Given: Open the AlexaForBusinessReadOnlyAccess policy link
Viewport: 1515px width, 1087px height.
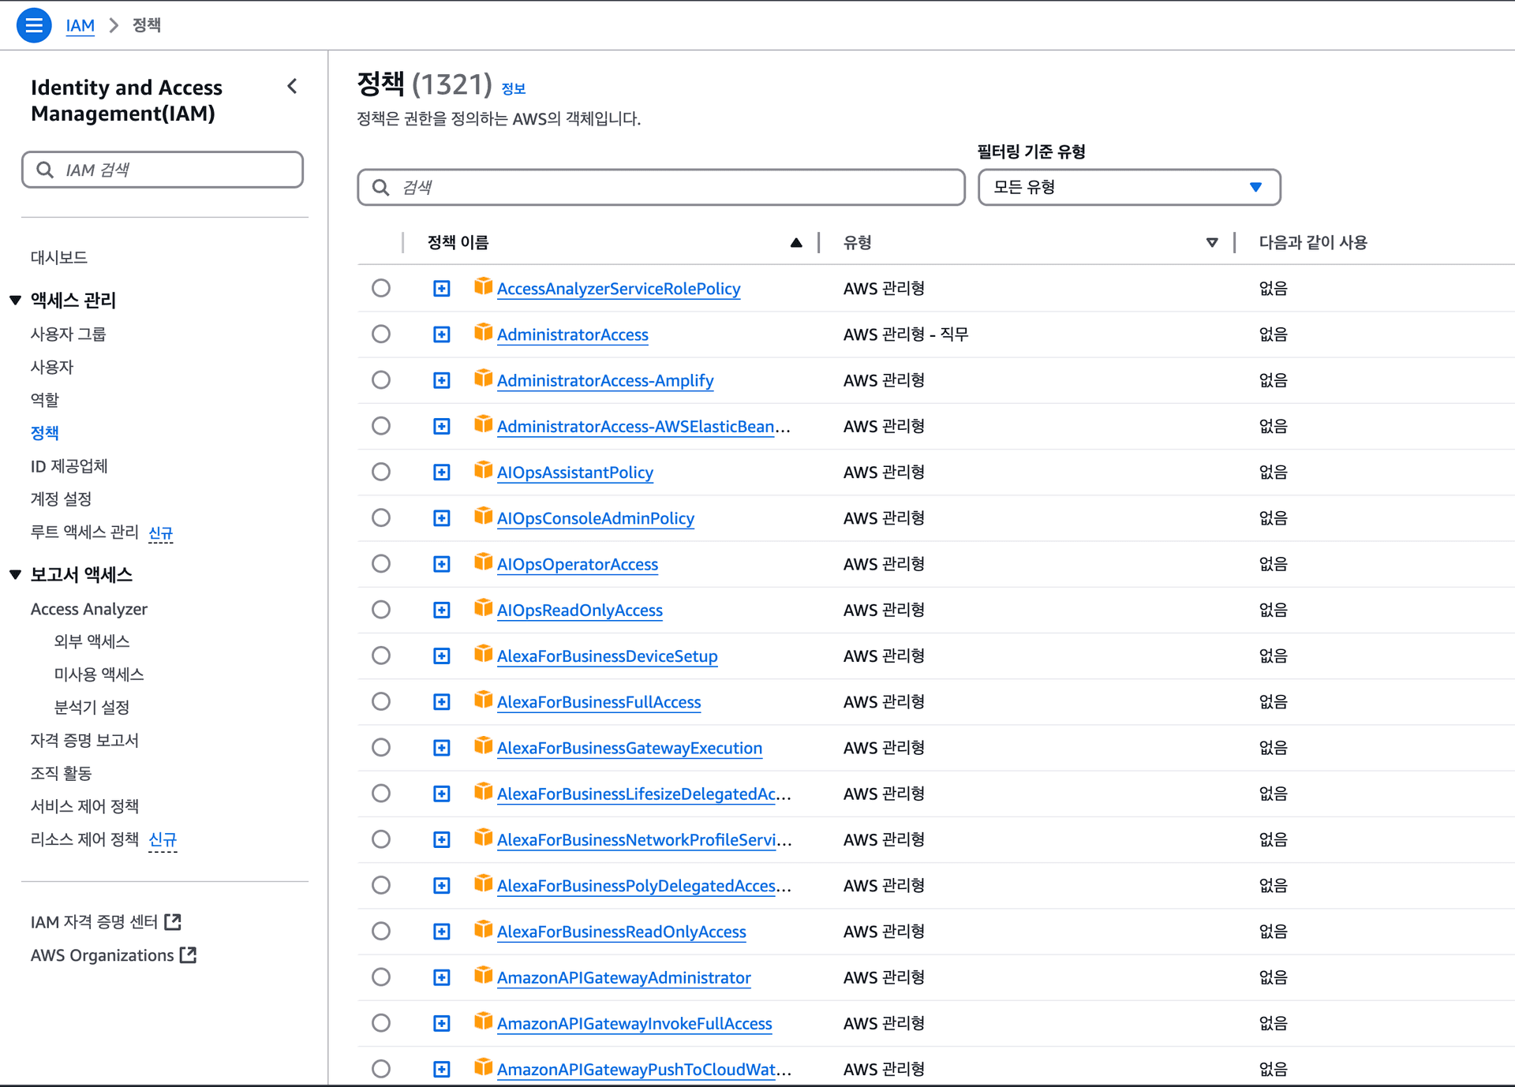Looking at the screenshot, I should coord(622,932).
